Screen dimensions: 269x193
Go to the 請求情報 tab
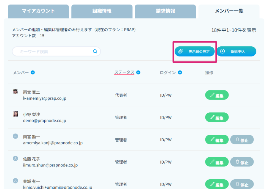[165, 11]
